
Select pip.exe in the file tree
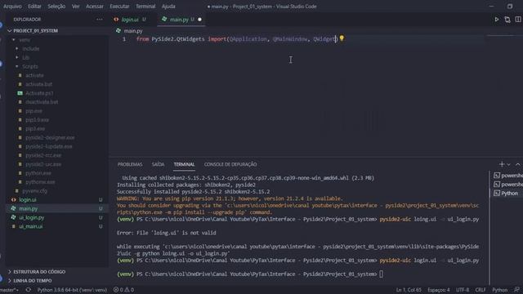[x=34, y=111]
